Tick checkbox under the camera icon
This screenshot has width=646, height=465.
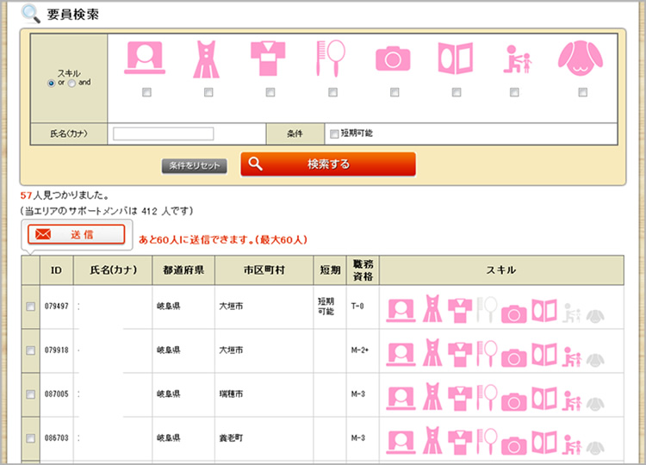pos(394,92)
